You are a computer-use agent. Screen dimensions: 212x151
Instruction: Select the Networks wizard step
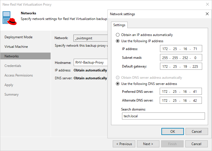pyautogui.click(x=12, y=56)
